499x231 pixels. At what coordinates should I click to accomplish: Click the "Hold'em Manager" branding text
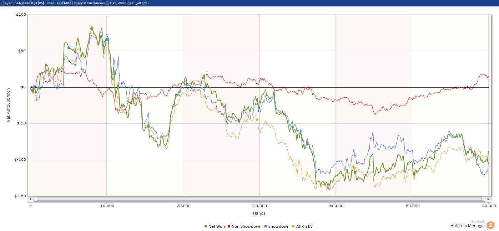point(468,226)
